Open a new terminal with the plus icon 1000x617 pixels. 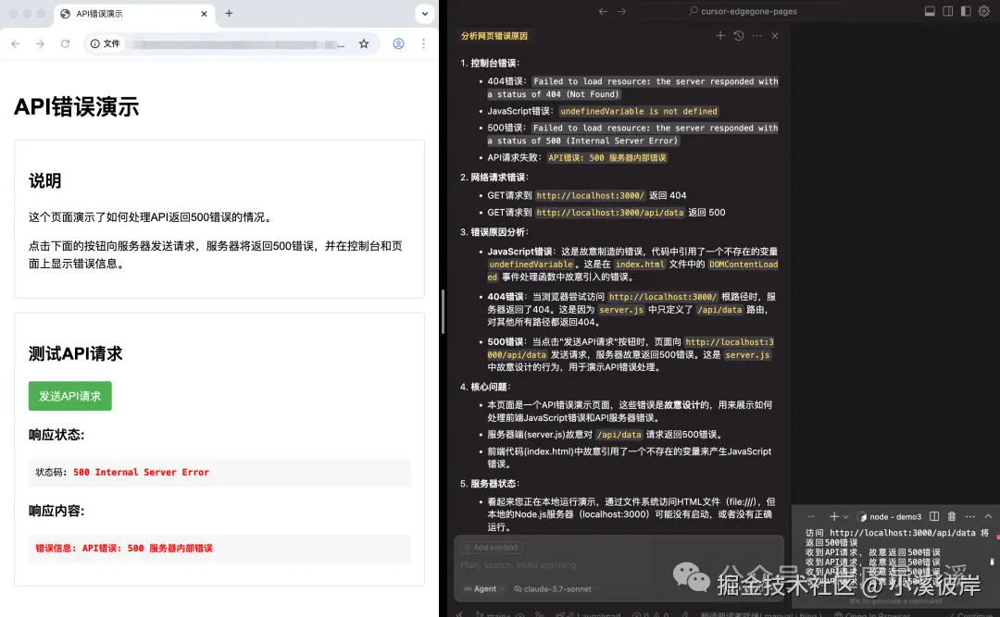coord(833,515)
